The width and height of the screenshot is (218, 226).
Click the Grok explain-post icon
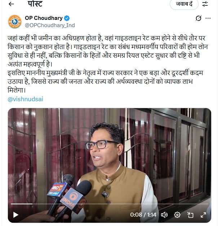[x=199, y=18]
